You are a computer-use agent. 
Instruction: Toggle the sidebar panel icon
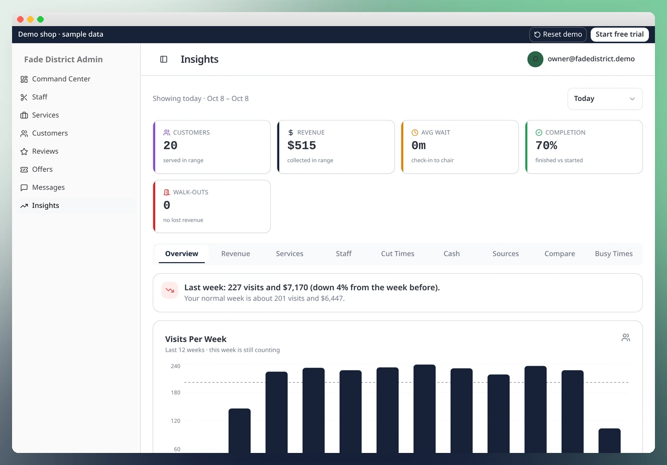[x=164, y=59]
